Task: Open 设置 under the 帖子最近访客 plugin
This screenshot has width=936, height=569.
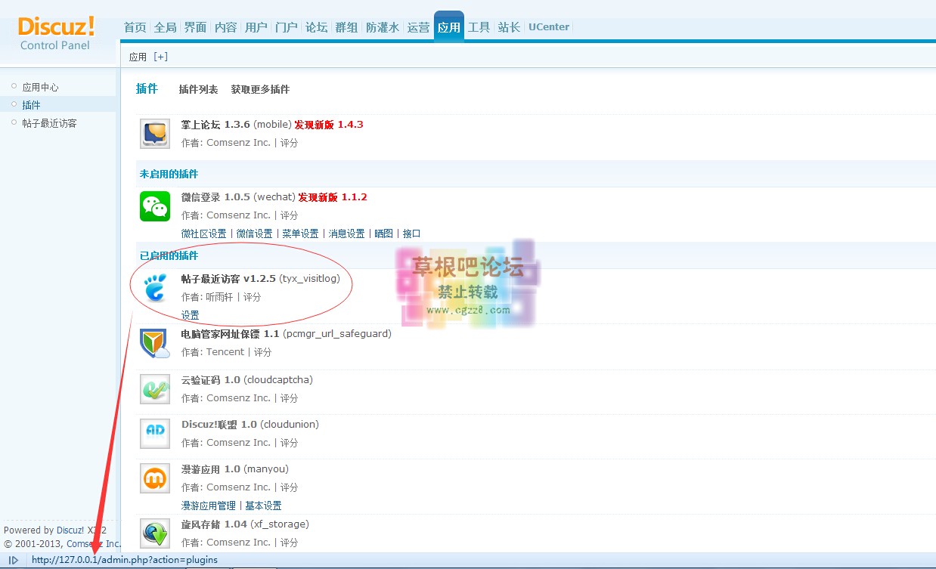Action: coord(190,314)
